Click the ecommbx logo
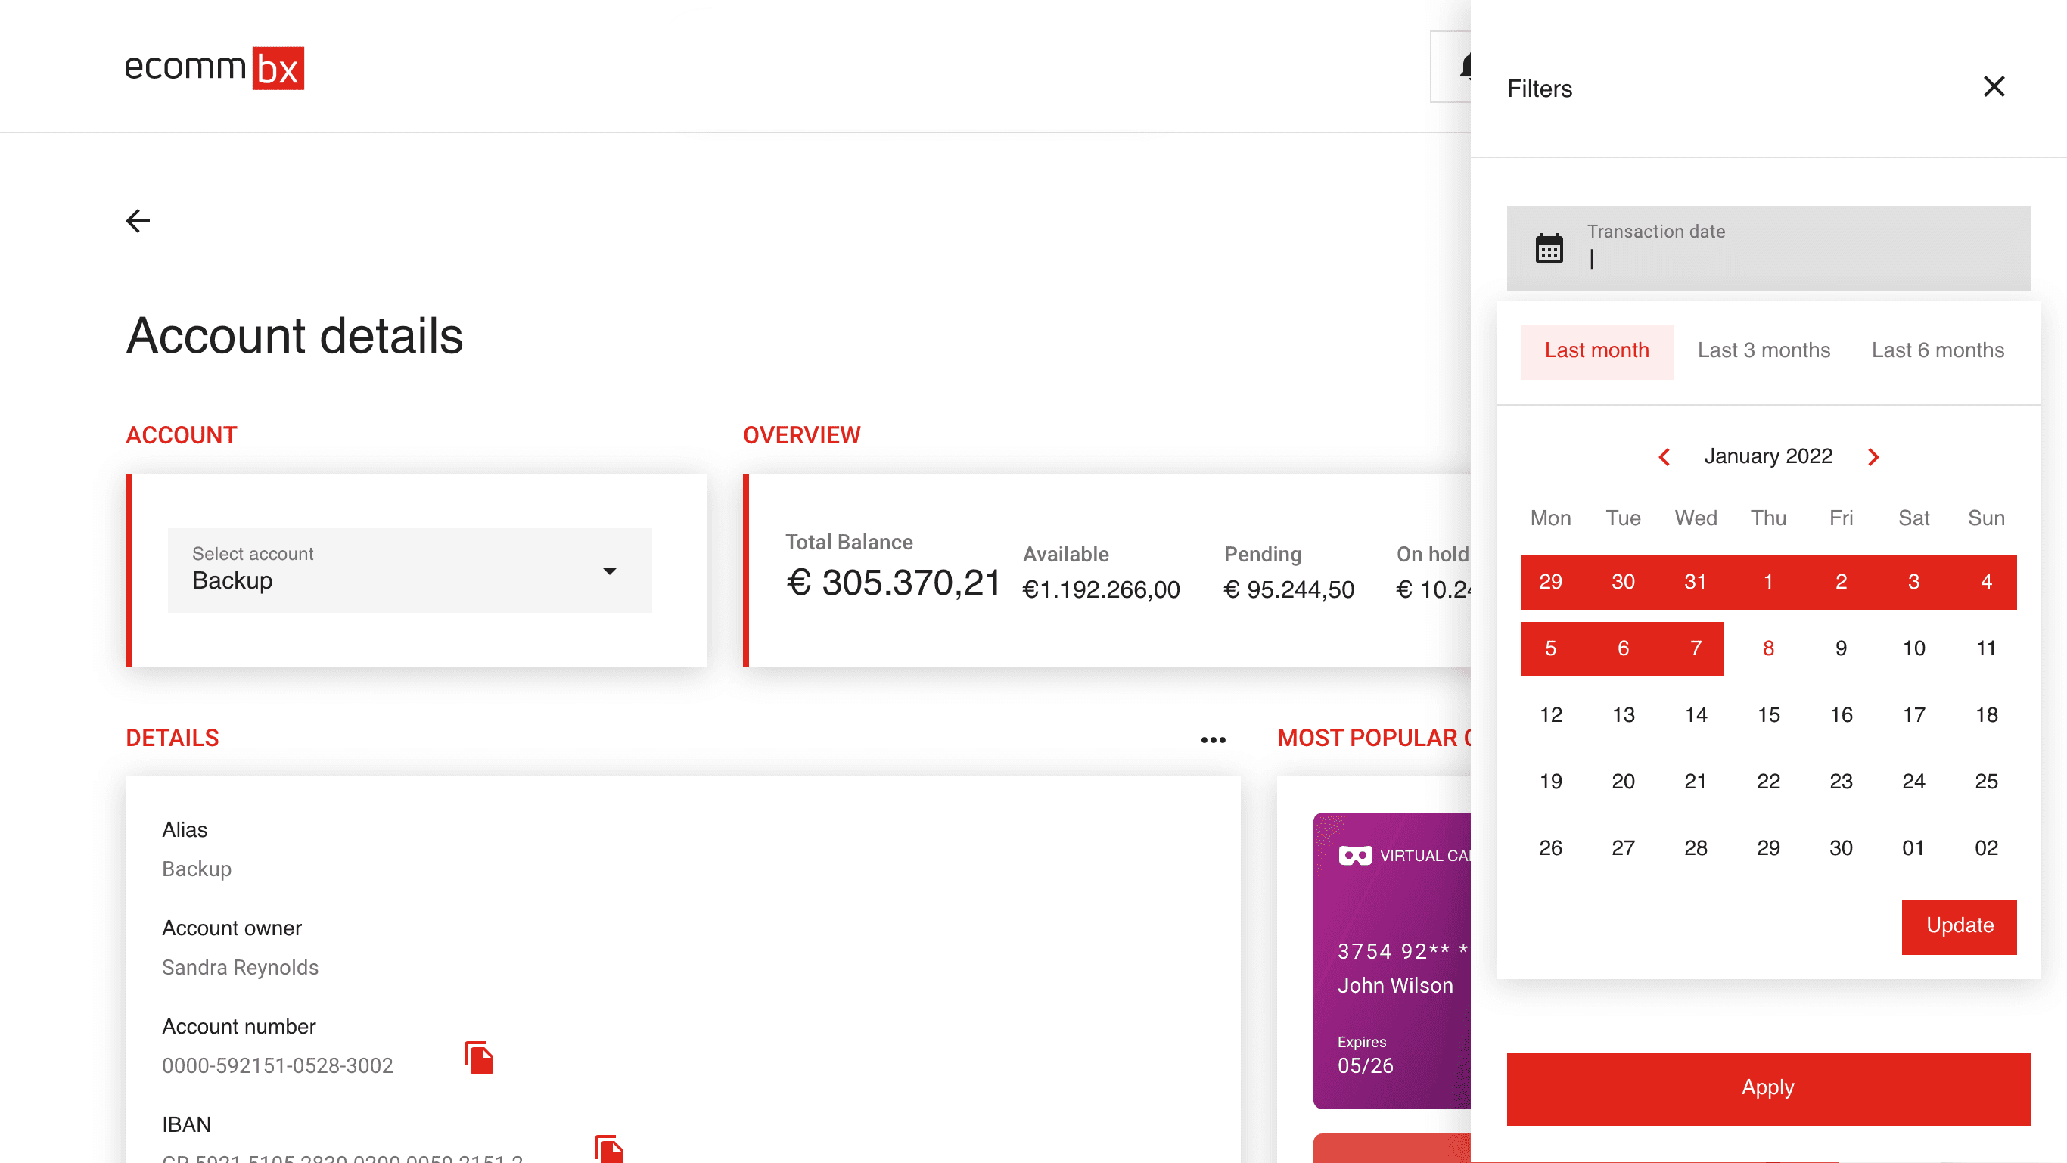This screenshot has height=1163, width=2067. click(214, 67)
